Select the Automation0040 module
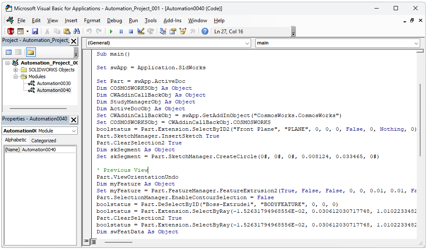Viewport: 427px width, 250px height. (x=54, y=90)
